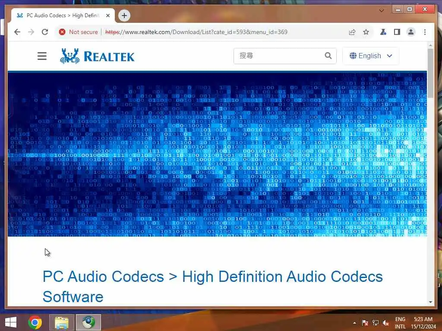Toggle the browser side panel
442x331 pixels.
click(x=397, y=32)
